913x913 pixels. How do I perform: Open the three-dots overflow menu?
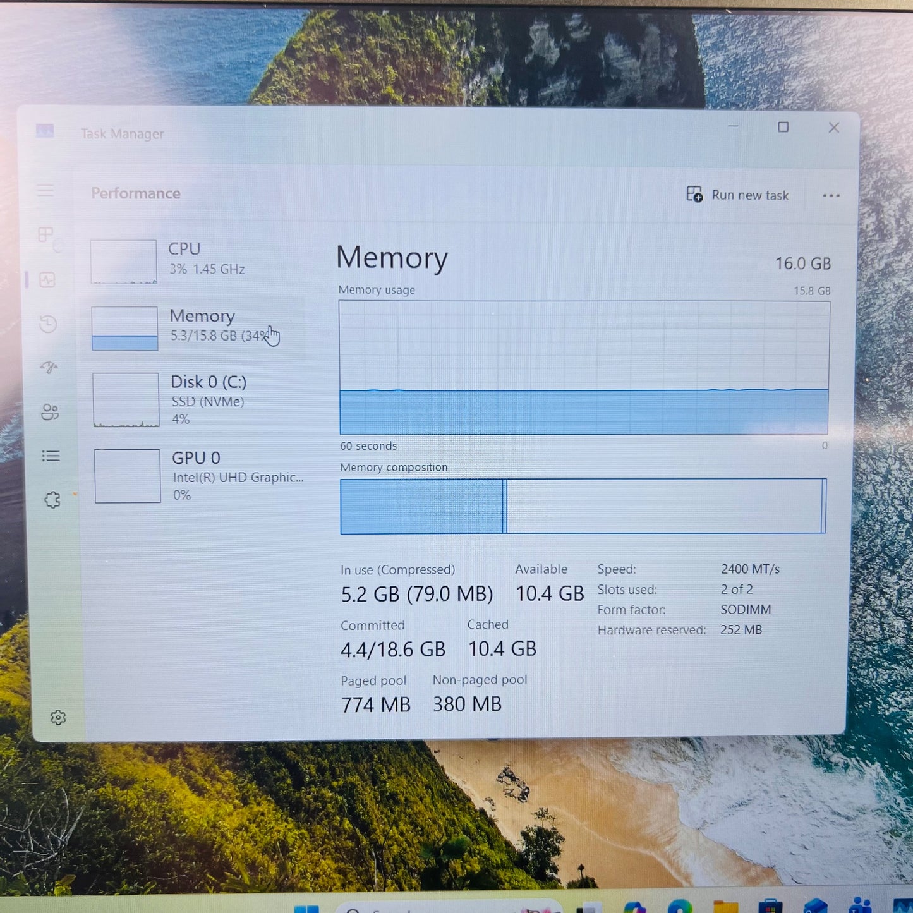831,195
